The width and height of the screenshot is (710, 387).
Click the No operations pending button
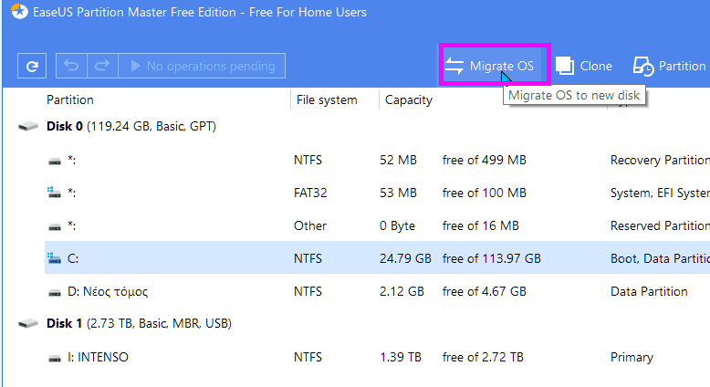tap(202, 66)
